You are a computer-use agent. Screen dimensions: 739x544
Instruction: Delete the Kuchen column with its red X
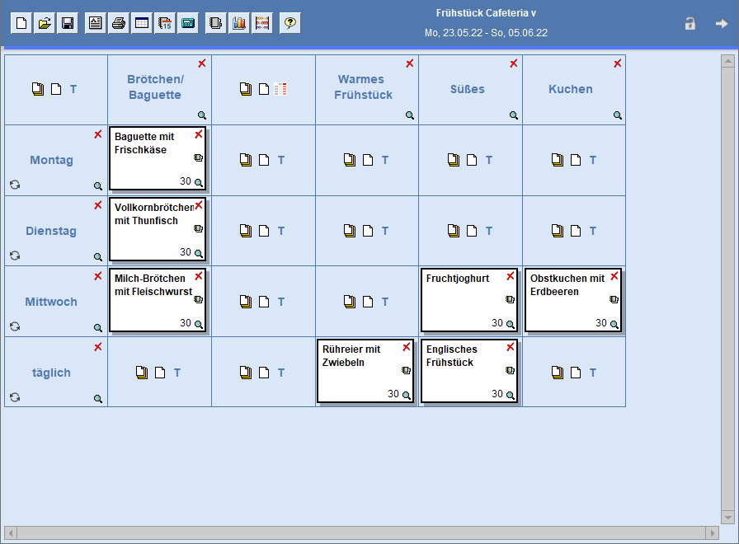click(x=618, y=63)
